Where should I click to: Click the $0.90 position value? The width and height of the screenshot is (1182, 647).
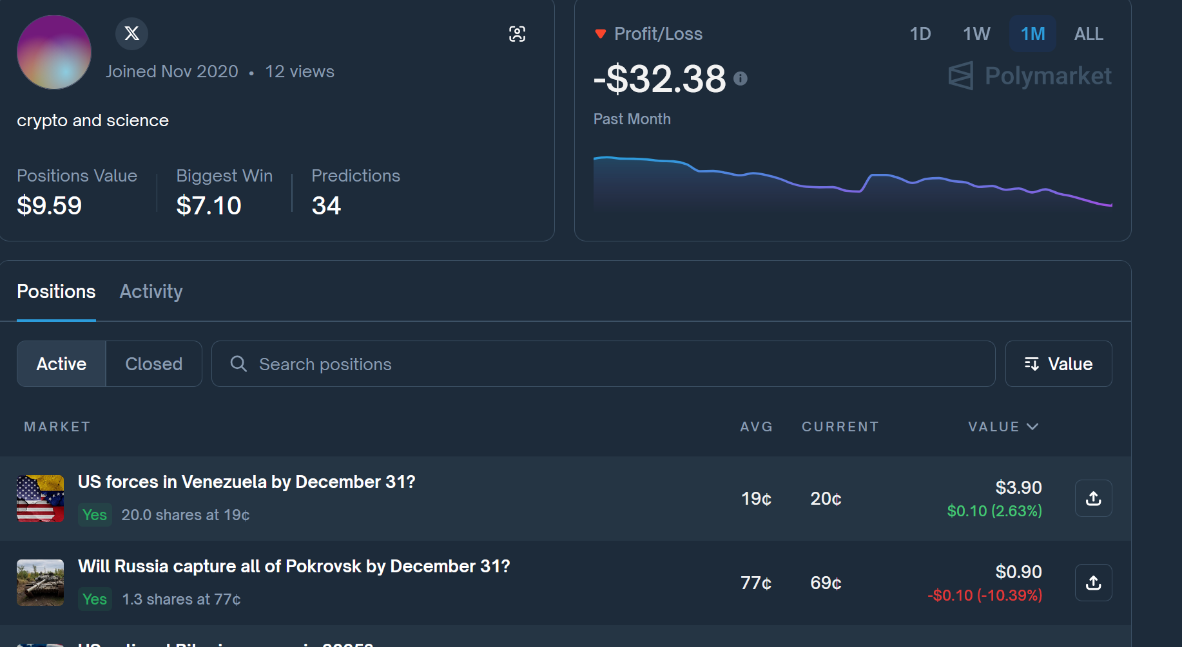(x=1018, y=572)
